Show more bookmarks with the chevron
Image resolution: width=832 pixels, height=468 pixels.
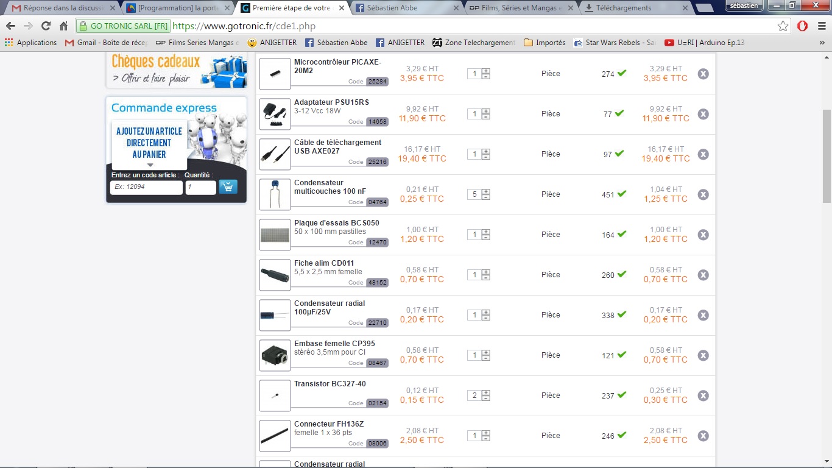[x=822, y=43]
